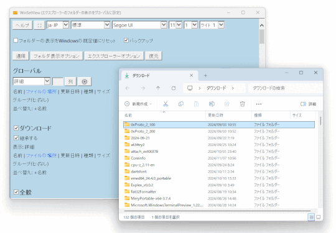This screenshot has height=233, width=336.
Task: Toggle the バックアップ checkbox
Action: pyautogui.click(x=126, y=40)
